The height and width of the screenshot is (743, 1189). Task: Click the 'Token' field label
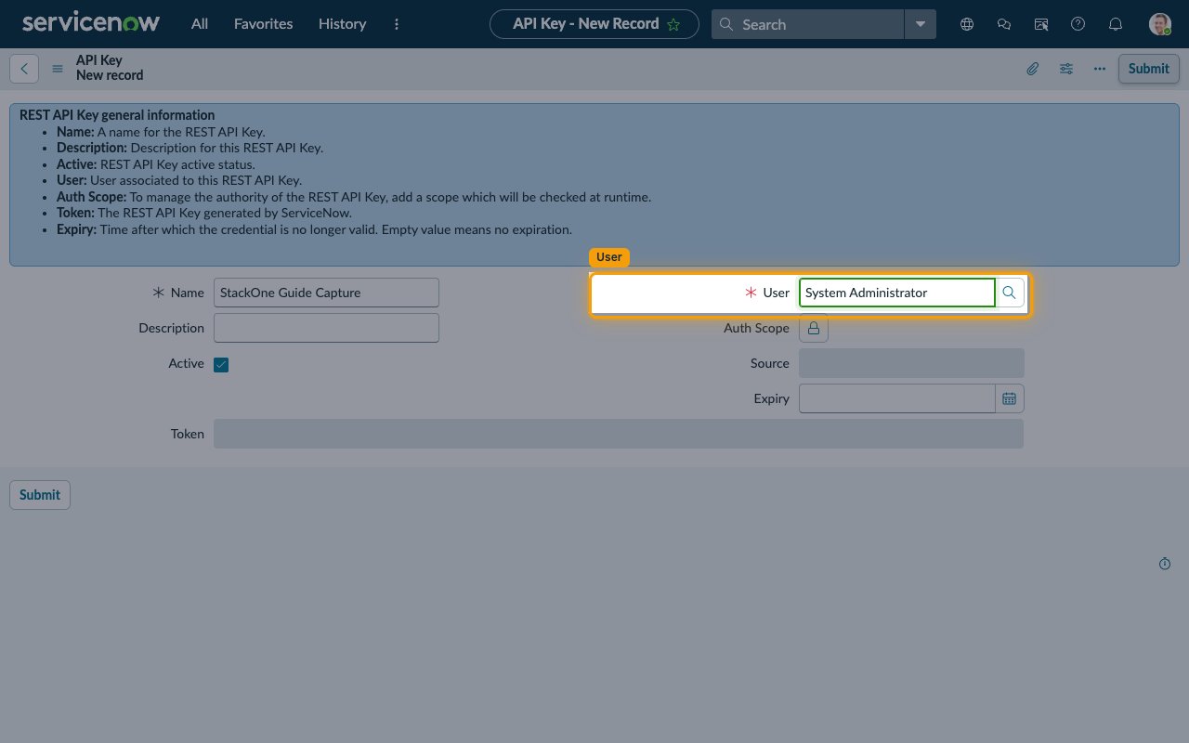point(187,434)
